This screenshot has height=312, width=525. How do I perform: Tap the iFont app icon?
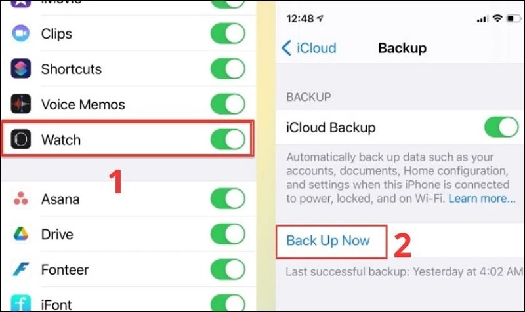coord(21,303)
